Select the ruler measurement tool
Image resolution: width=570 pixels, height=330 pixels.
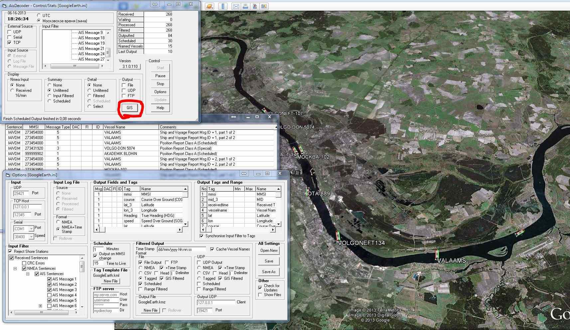pyautogui.click(x=223, y=6)
